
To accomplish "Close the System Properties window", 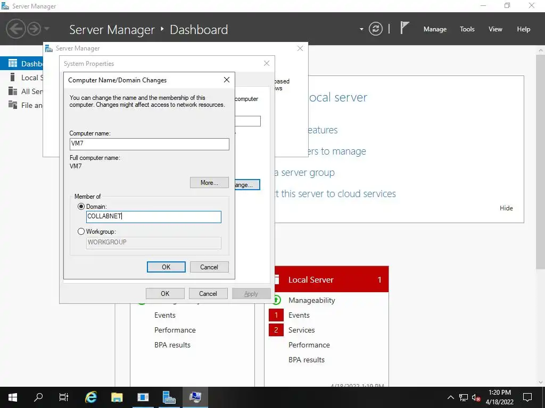I will click(x=267, y=63).
